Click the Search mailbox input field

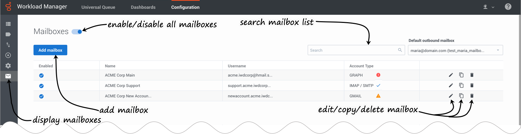[352, 50]
